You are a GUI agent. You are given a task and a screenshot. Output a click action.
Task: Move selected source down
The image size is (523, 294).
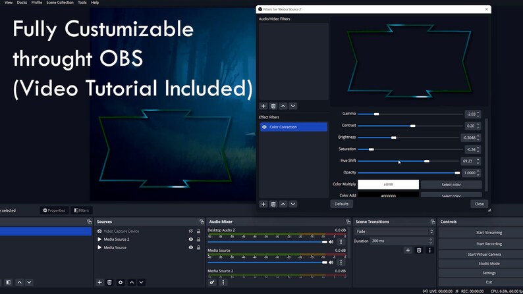(x=142, y=282)
